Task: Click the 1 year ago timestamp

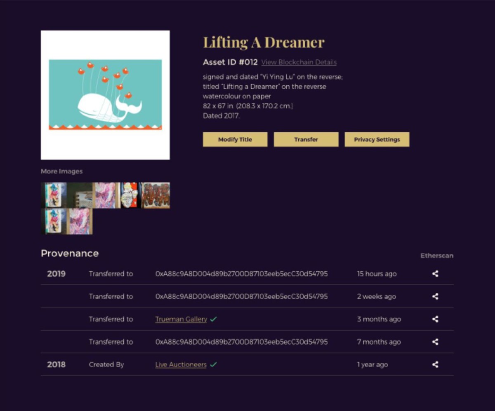Action: coord(372,364)
